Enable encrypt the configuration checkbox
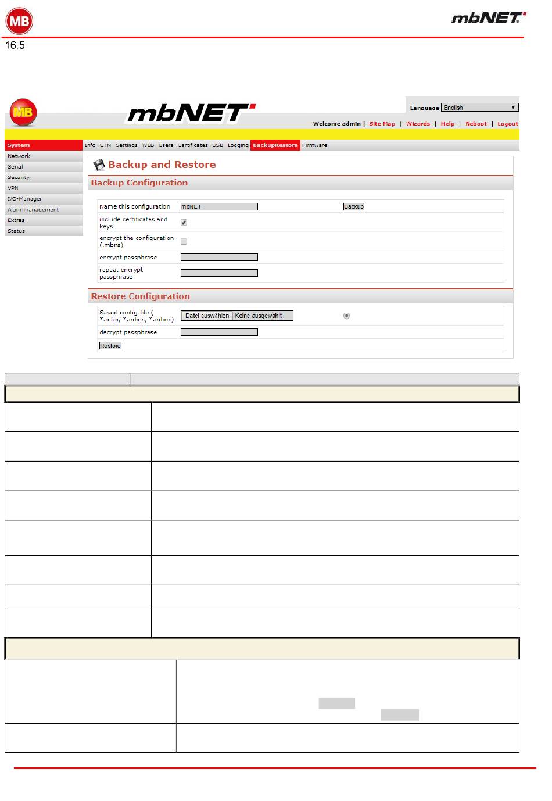The height and width of the screenshot is (801, 552). (x=184, y=241)
